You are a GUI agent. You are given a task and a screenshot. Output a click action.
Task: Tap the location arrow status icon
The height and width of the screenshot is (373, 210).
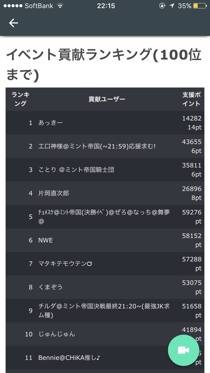(x=172, y=6)
